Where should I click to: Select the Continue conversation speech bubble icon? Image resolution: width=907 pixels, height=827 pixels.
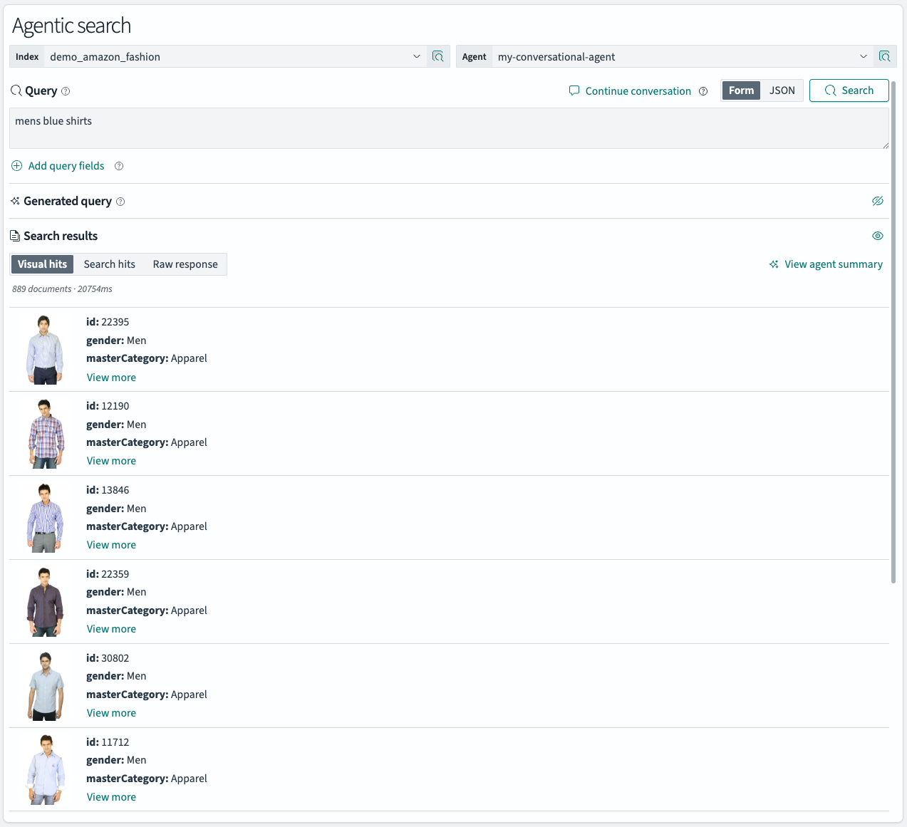574,90
